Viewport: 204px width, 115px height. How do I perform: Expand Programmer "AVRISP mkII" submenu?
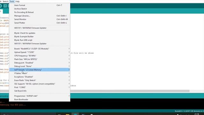point(40,96)
